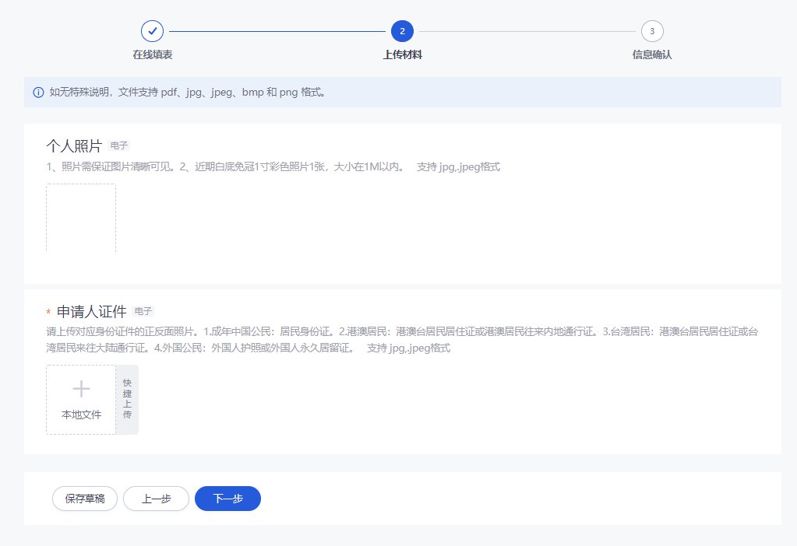Go to the 在线填表 step label

pos(152,55)
